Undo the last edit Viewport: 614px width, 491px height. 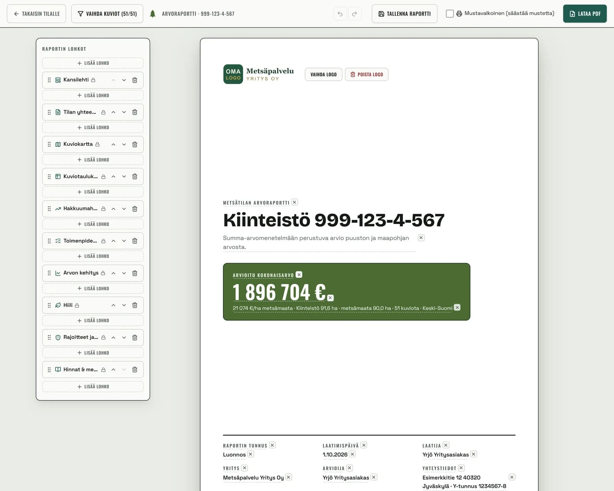point(340,14)
